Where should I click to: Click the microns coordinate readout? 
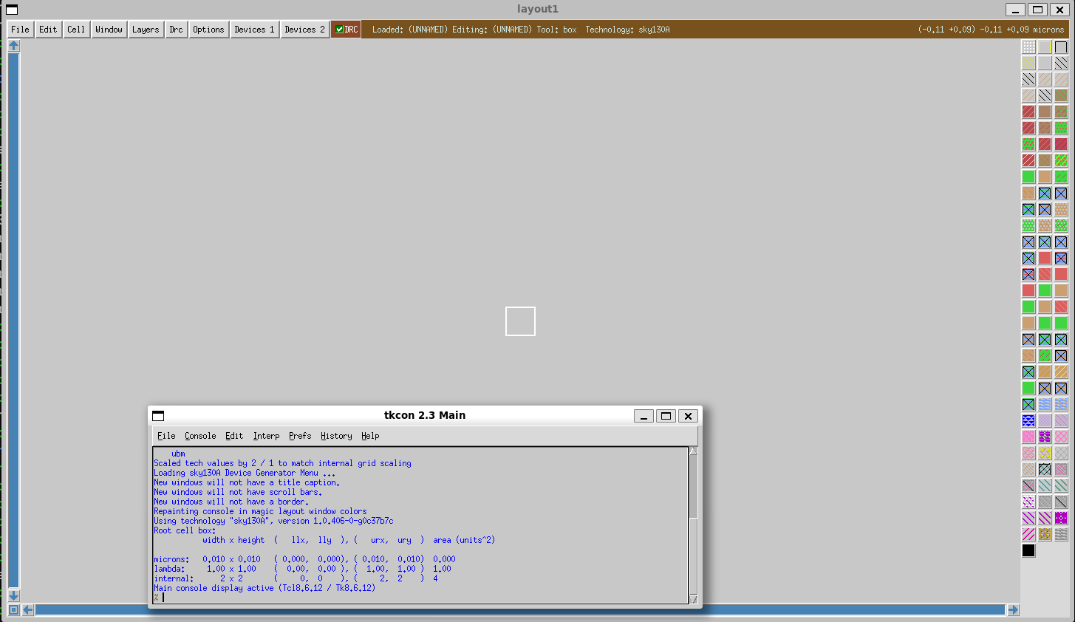(x=992, y=30)
